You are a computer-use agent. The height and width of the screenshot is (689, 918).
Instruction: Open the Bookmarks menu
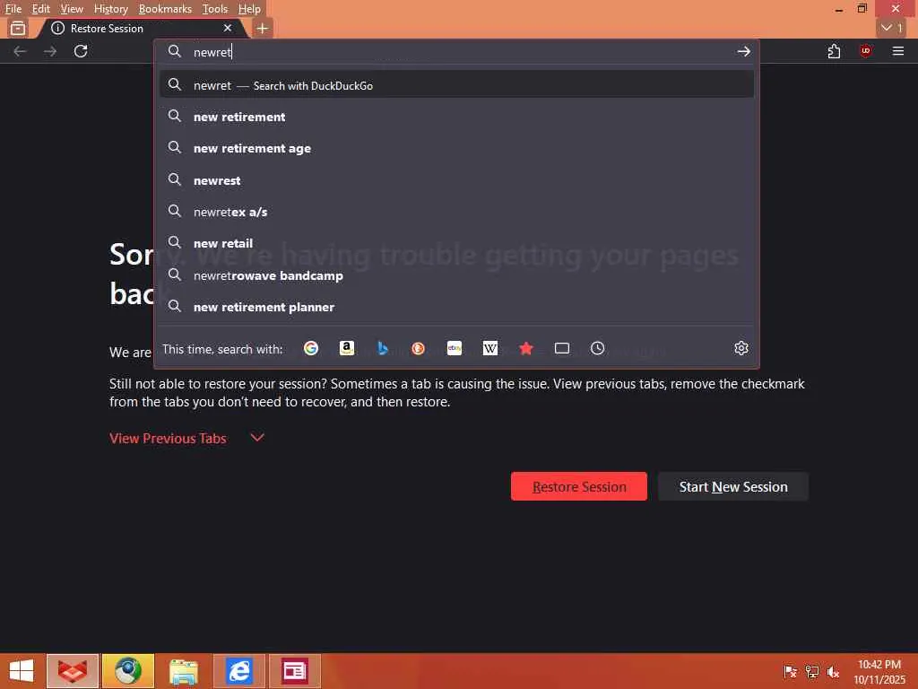click(165, 9)
